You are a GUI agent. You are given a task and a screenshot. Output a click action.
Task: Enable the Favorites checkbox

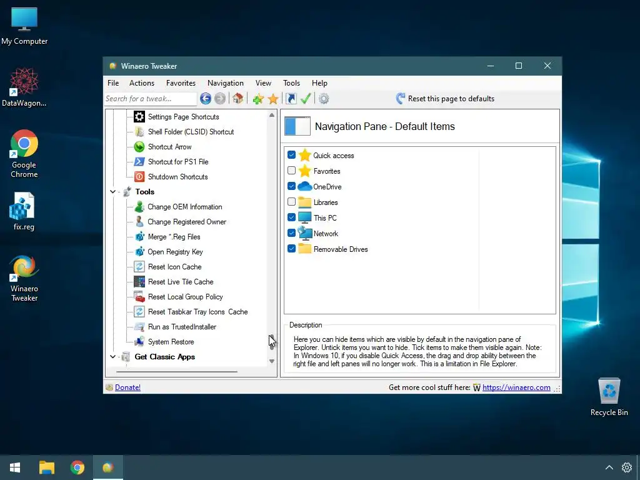291,170
